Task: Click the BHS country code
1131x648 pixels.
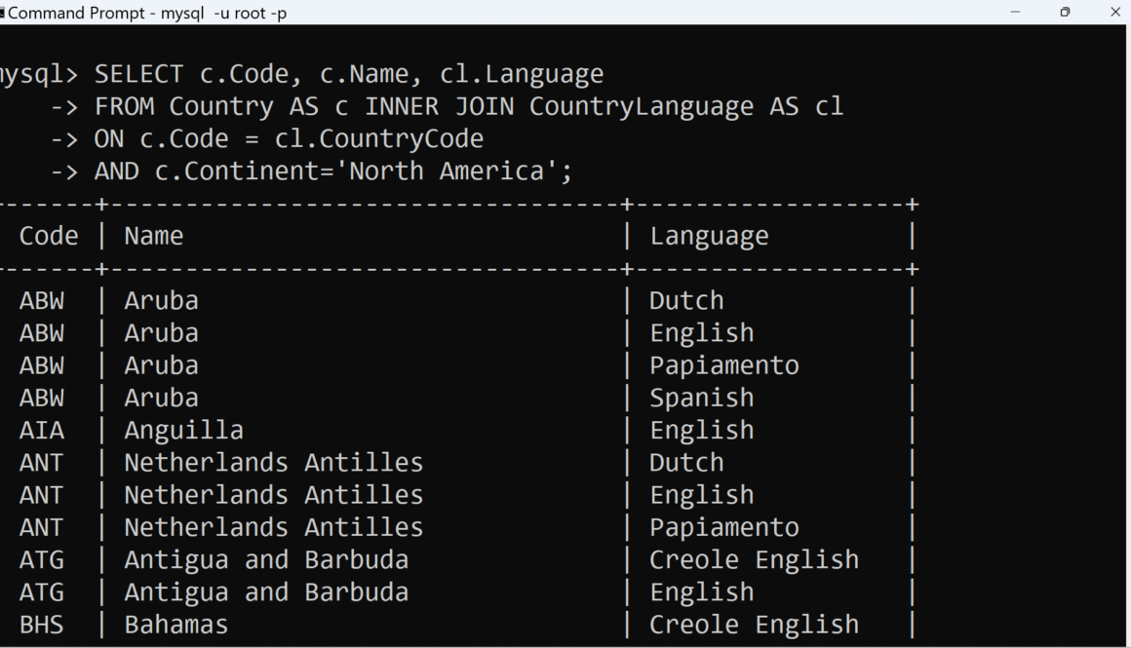Action: [41, 625]
